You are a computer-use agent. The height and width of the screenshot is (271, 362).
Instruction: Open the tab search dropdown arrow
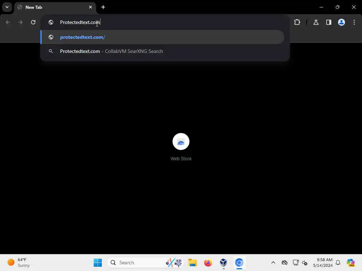click(7, 7)
